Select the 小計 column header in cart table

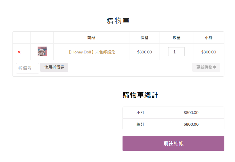(208, 38)
